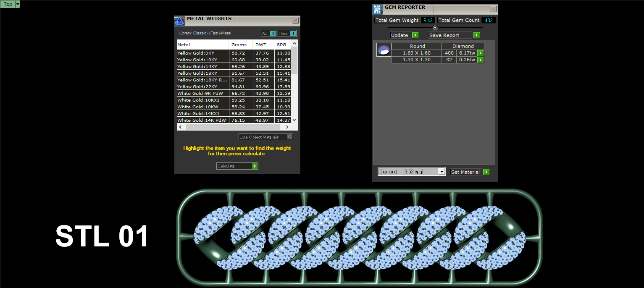The width and height of the screenshot is (644, 288).
Task: Click the green arrow next to Update
Action: pyautogui.click(x=415, y=35)
